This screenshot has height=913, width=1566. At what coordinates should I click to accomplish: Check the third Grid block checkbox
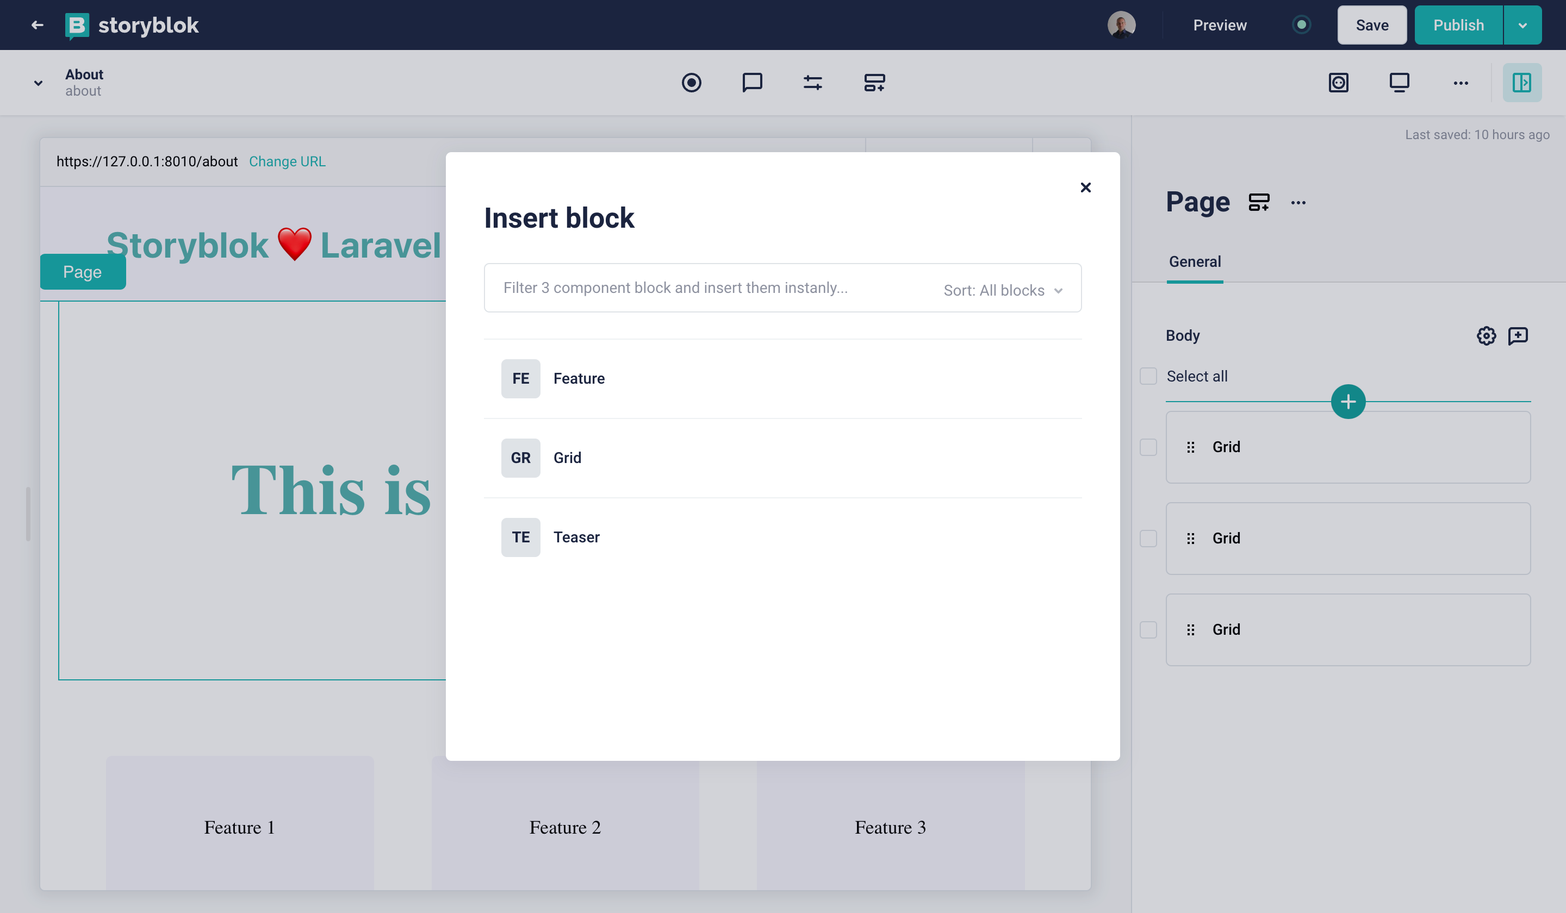coord(1148,630)
